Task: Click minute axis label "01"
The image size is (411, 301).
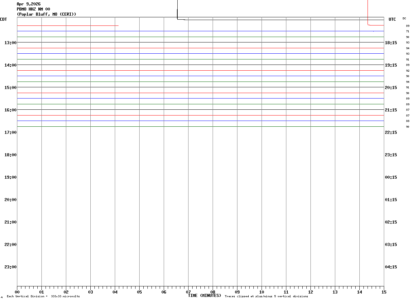Action: tap(41, 292)
